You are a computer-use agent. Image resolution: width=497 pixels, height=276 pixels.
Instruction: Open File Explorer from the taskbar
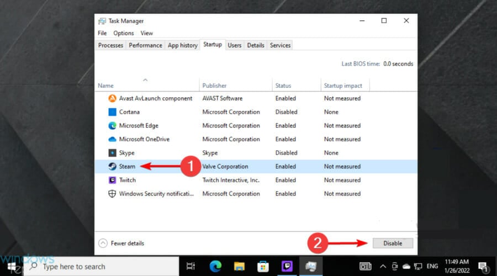[239, 267]
